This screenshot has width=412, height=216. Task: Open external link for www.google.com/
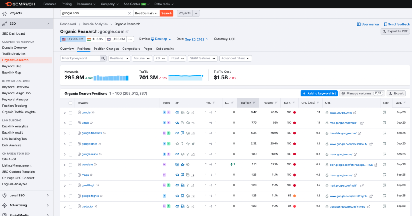pos(355,113)
